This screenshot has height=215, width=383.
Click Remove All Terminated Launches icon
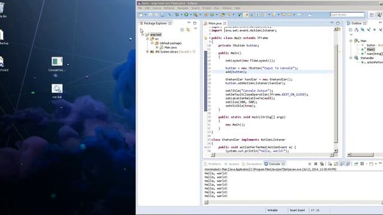pyautogui.click(x=322, y=164)
